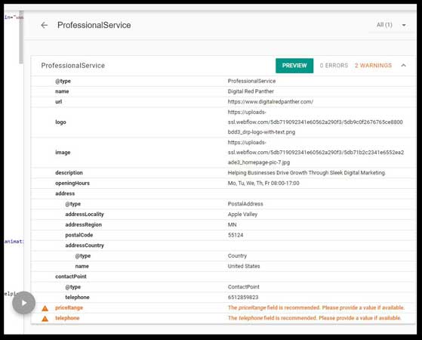Collapse the ProfessionalService card chevron
This screenshot has height=340, width=422.
tap(403, 65)
